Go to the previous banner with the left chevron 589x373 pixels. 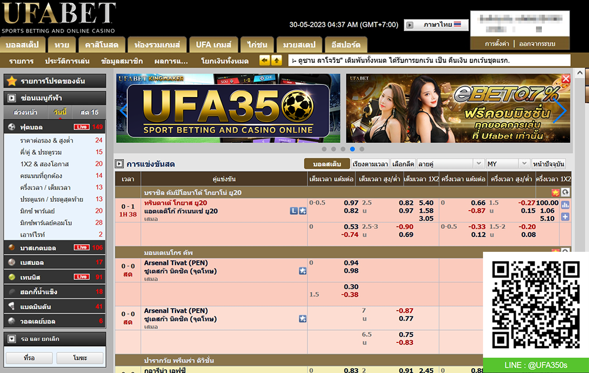point(123,110)
